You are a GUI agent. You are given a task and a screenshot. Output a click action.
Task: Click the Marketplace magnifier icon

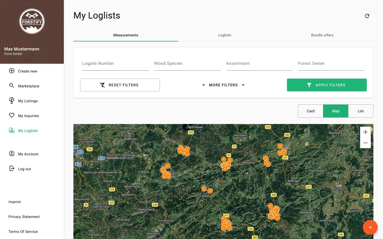pyautogui.click(x=12, y=86)
